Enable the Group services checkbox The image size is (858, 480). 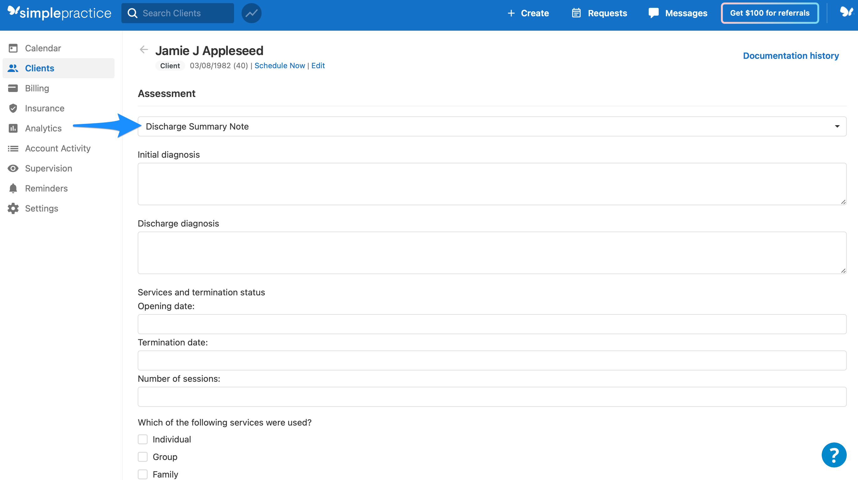[x=143, y=457]
